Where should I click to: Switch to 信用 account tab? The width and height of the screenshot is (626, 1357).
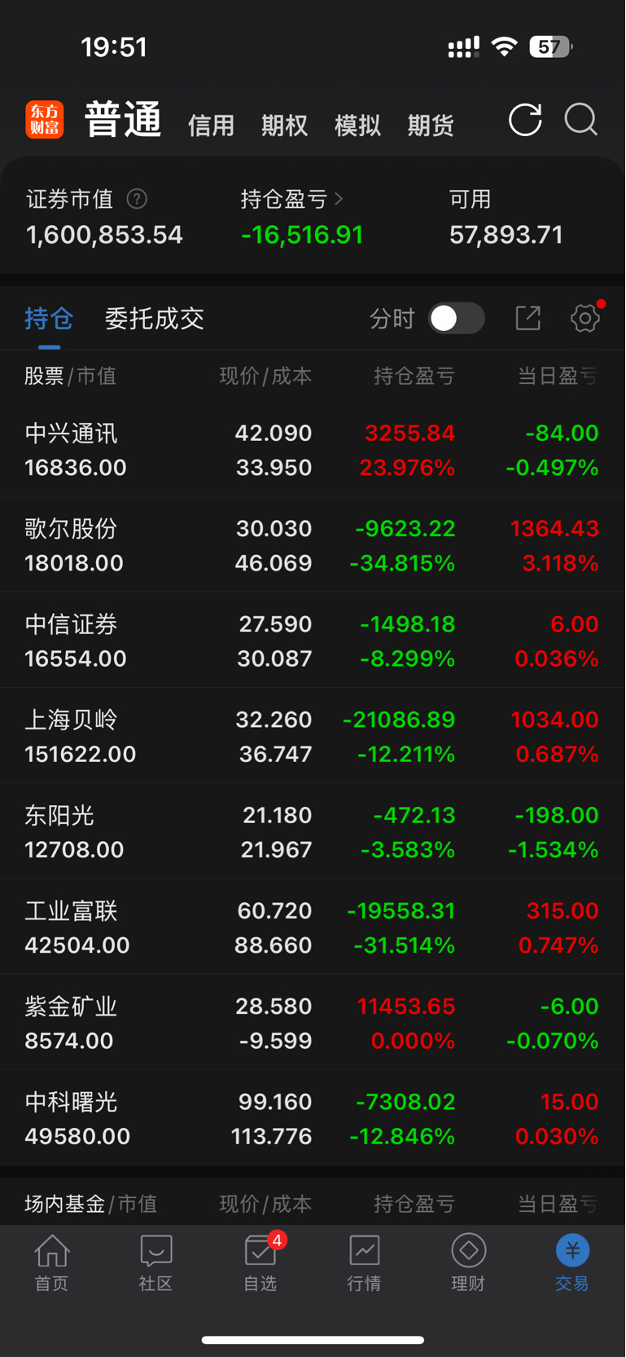coord(211,126)
